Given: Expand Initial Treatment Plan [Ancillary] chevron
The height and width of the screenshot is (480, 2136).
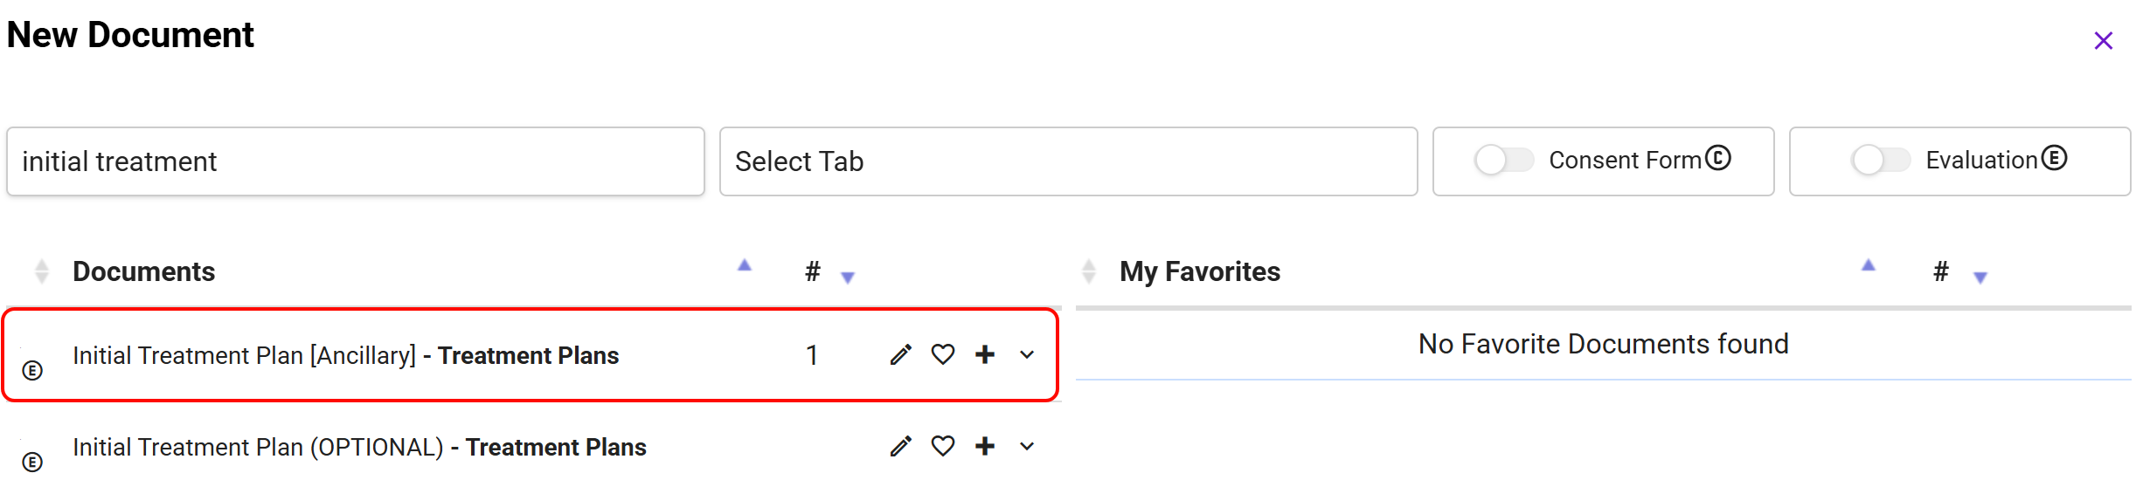Looking at the screenshot, I should pyautogui.click(x=1027, y=354).
